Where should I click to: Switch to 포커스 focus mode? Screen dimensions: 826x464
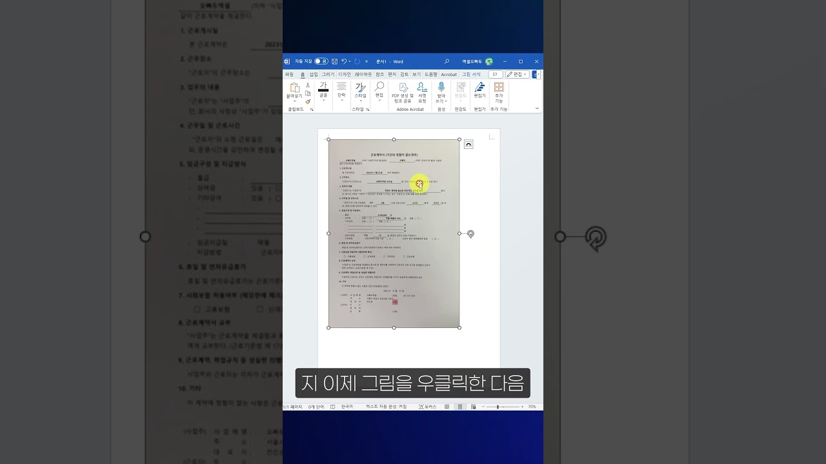[428, 407]
